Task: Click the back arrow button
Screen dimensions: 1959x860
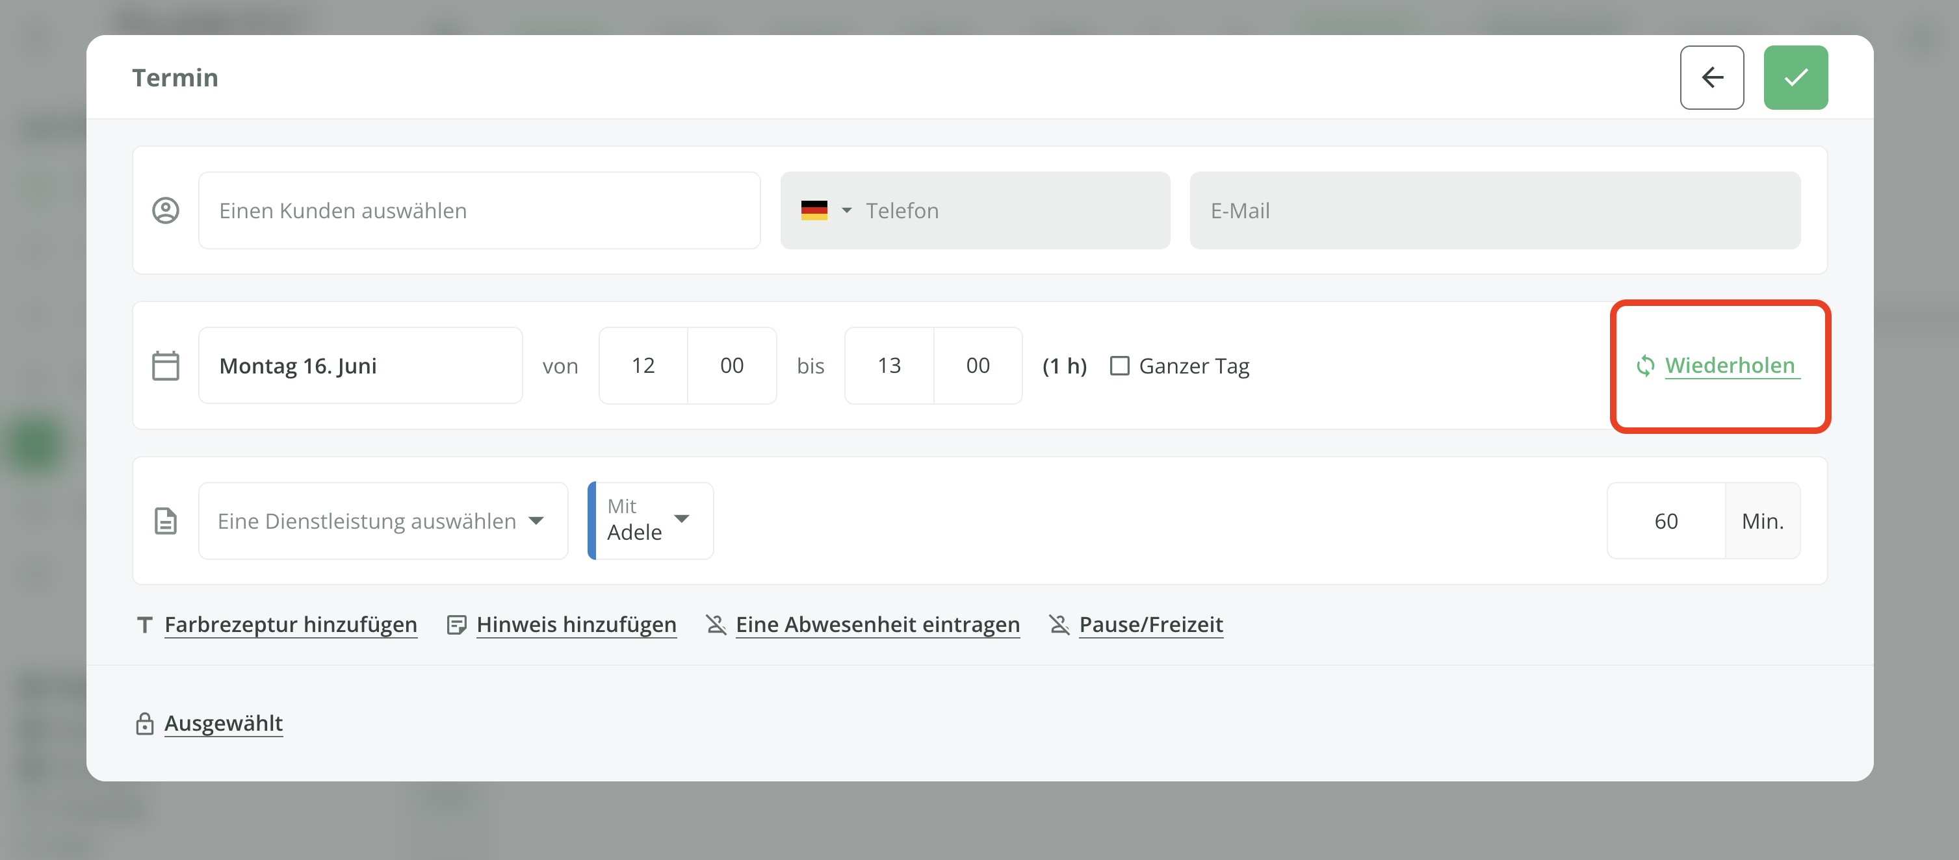Action: pyautogui.click(x=1711, y=77)
